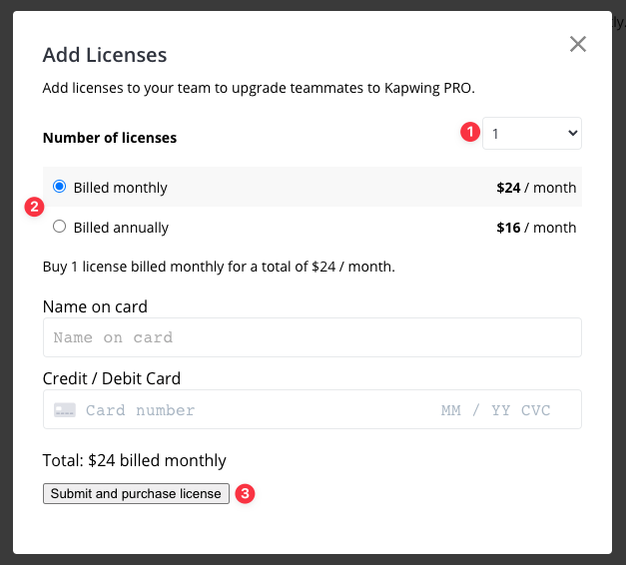Click the red badge numbered 3

(x=243, y=493)
